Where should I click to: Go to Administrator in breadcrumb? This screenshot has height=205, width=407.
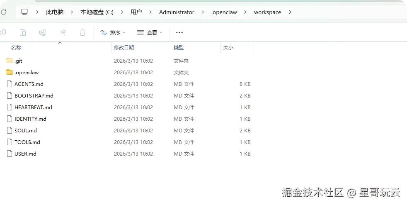177,12
